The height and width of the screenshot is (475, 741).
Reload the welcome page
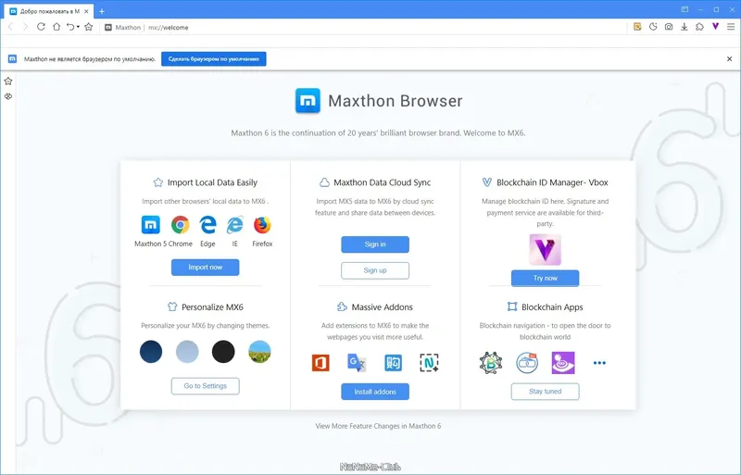[41, 27]
